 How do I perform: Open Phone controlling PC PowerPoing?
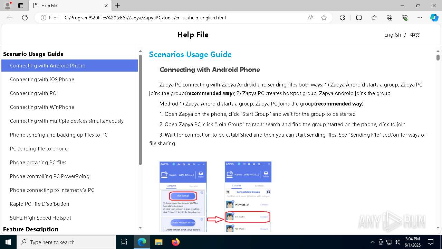point(69,176)
